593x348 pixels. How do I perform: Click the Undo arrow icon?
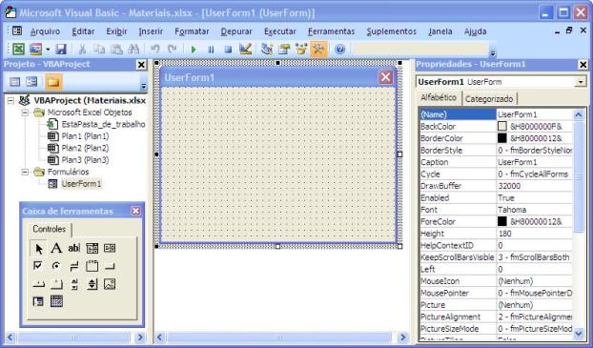pos(155,49)
